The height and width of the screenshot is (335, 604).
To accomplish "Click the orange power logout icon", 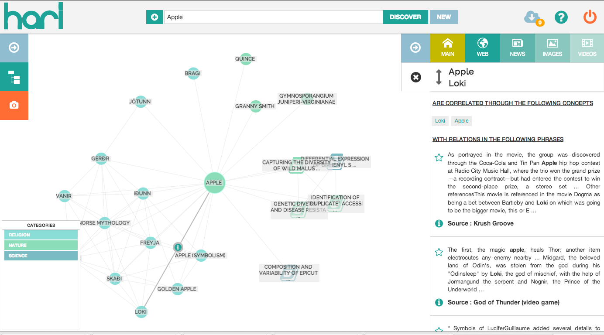I will pyautogui.click(x=590, y=17).
